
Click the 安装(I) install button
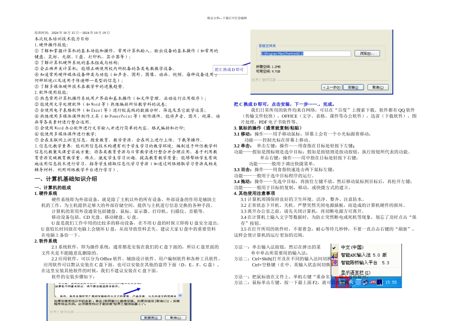(x=353, y=87)
